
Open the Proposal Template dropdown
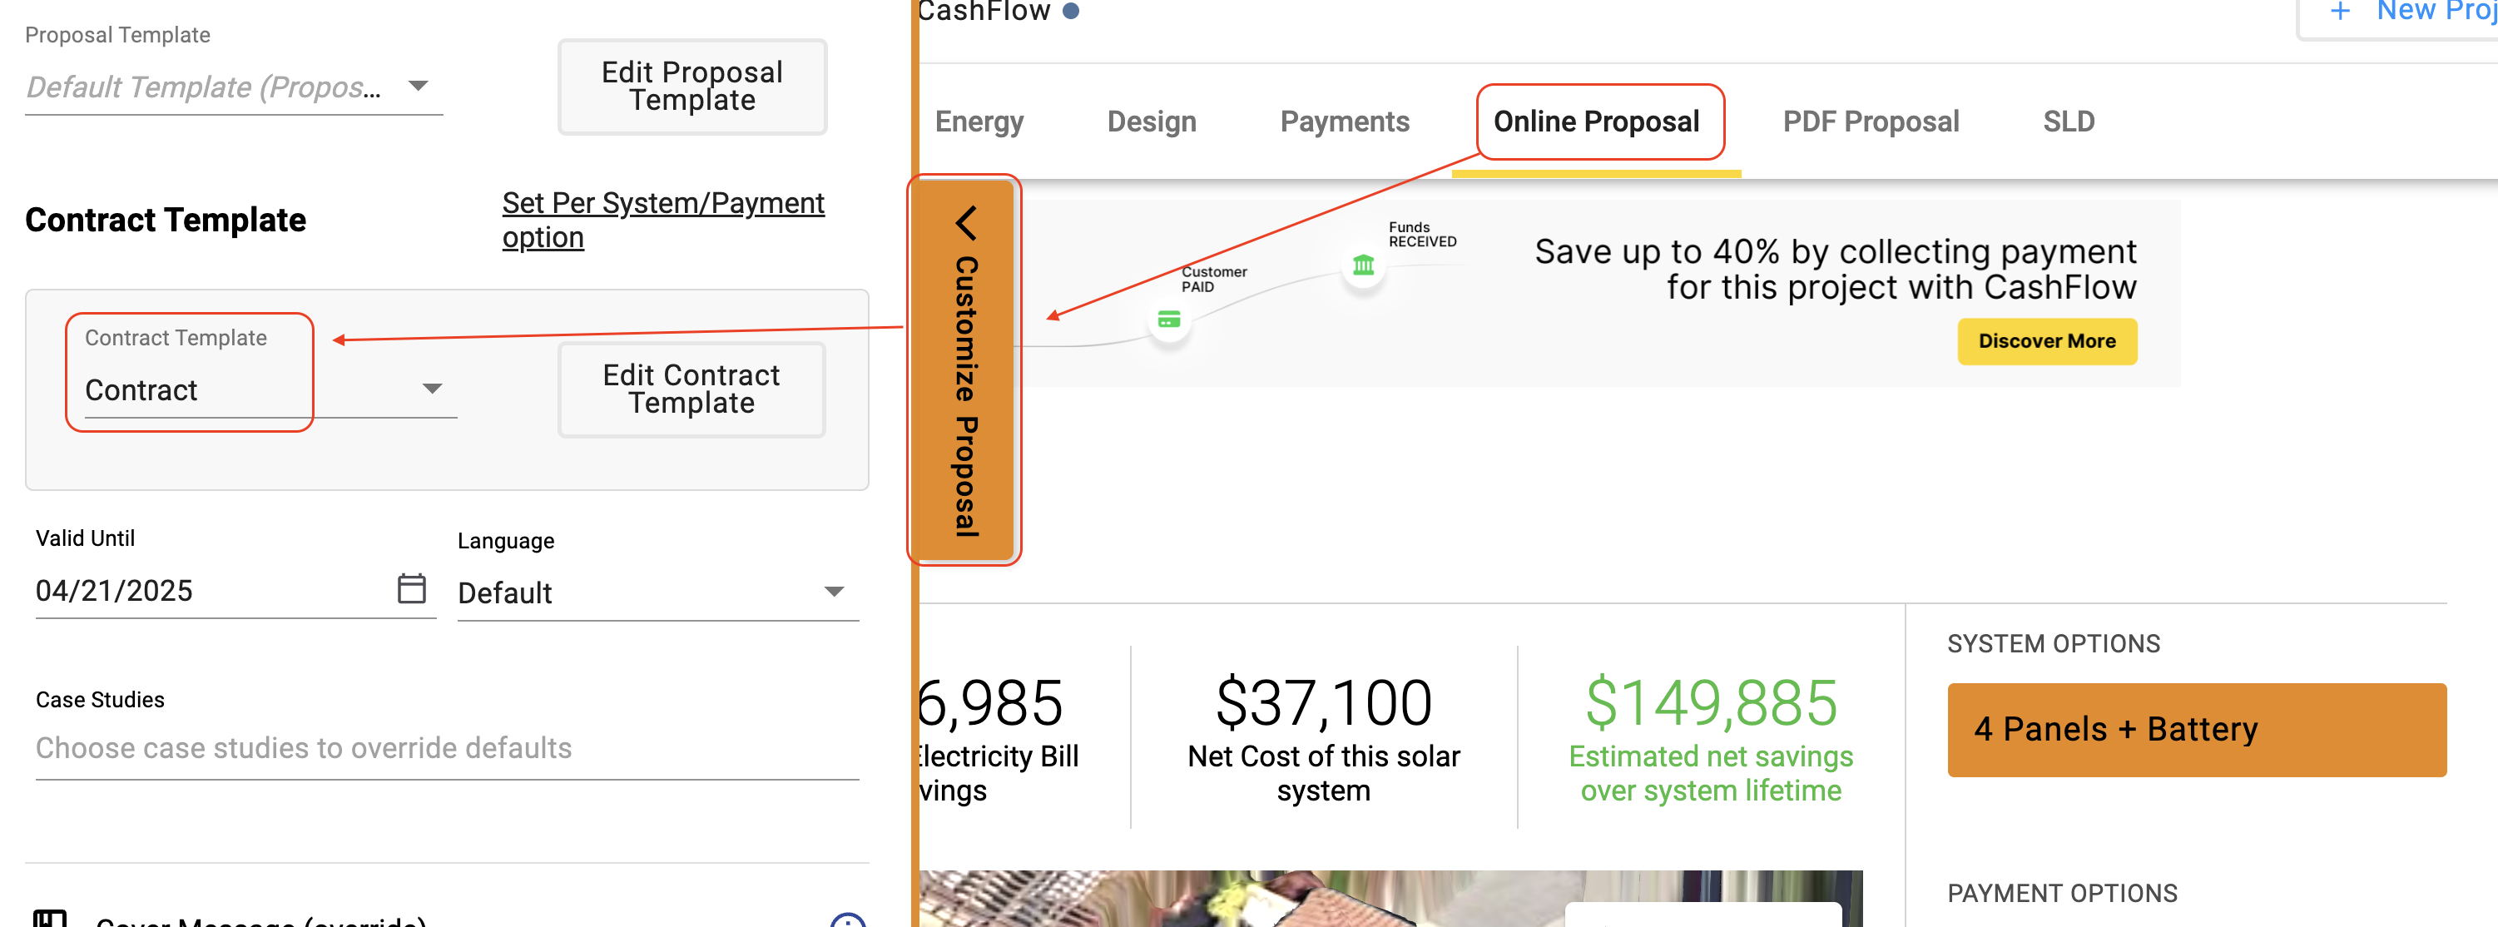tap(234, 87)
